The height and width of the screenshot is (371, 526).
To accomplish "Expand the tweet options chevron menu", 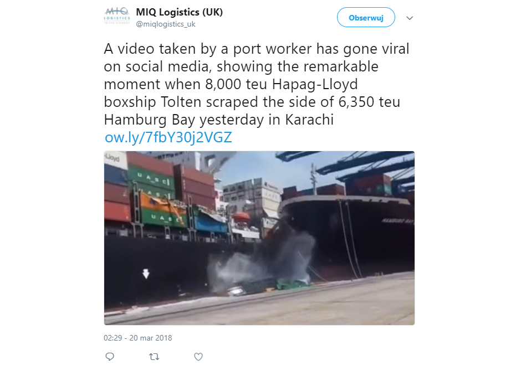I will pos(410,18).
